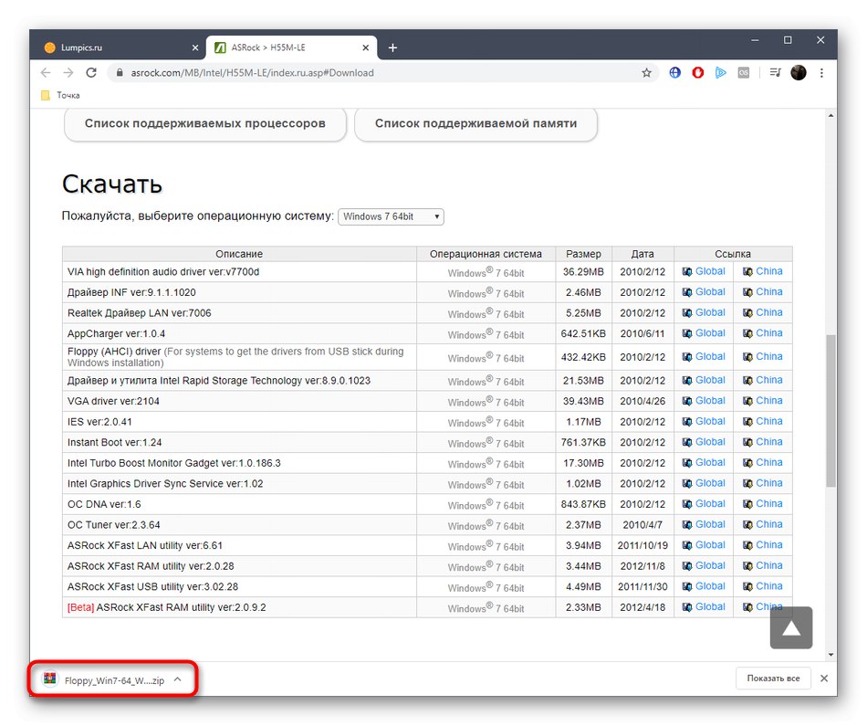Open Список поддерживаемых процессоров button
The image size is (867, 726).
205,123
